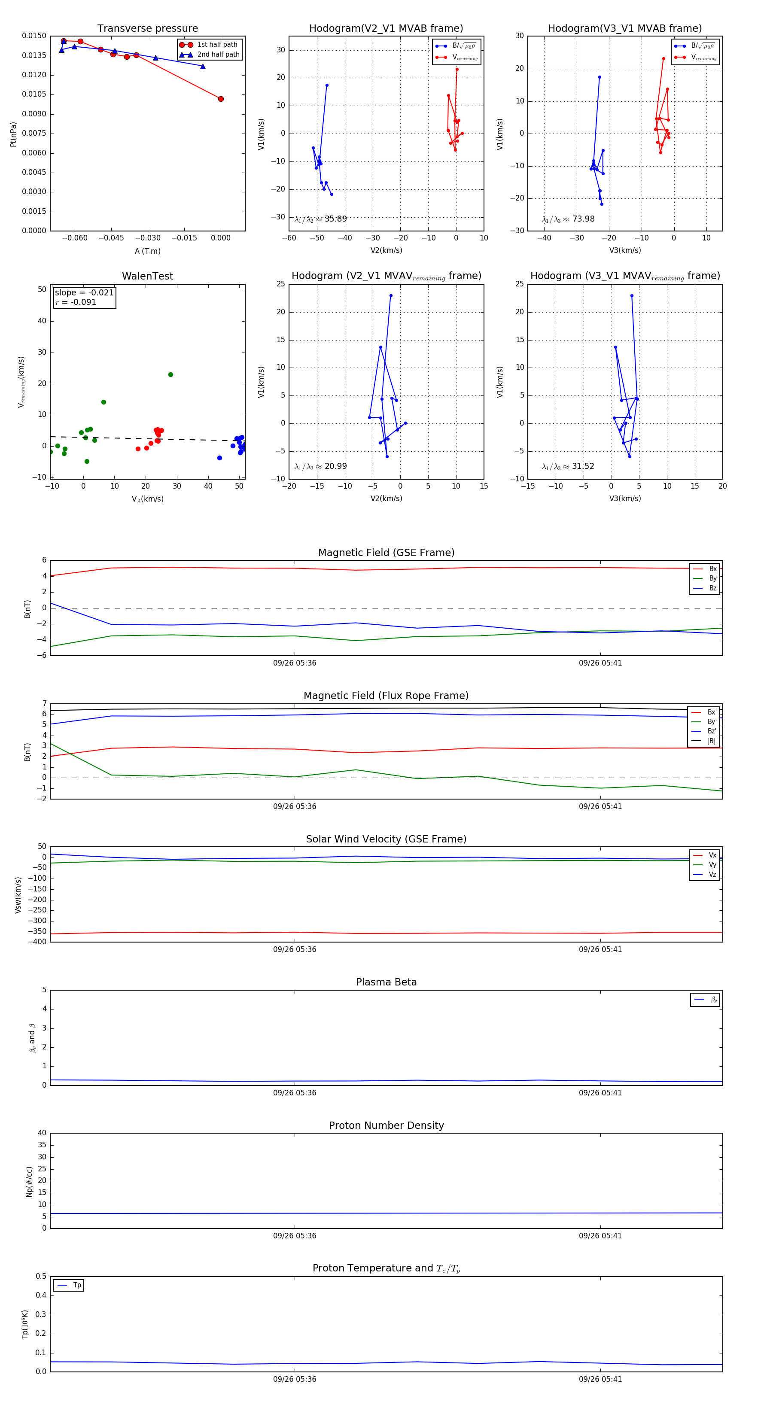Select the By legend entry in GSE field plot
The height and width of the screenshot is (1417, 773).
(x=705, y=578)
